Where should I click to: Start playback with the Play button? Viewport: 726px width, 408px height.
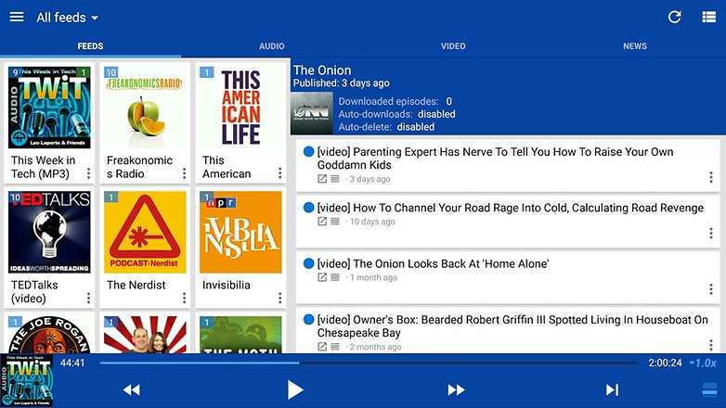point(294,390)
